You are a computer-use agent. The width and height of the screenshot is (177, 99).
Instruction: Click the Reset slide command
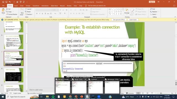pyautogui.click(x=28, y=12)
